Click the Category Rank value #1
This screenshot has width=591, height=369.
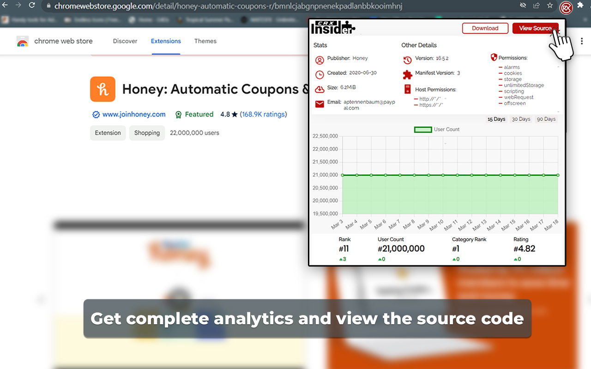pos(456,249)
